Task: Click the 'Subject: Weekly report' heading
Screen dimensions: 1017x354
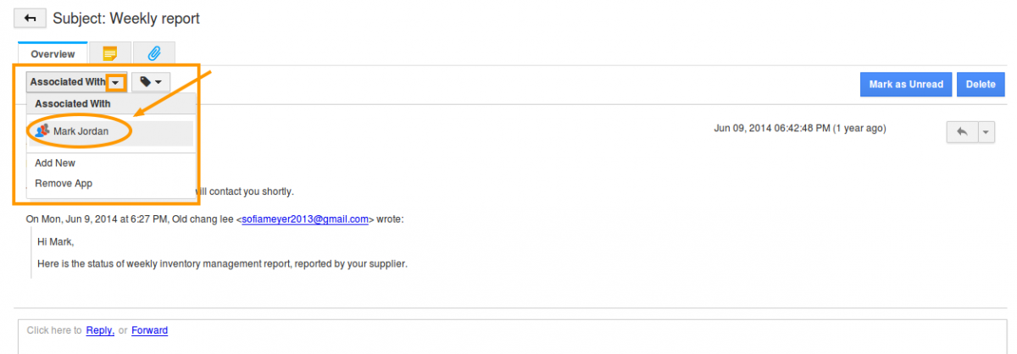Action: point(126,18)
